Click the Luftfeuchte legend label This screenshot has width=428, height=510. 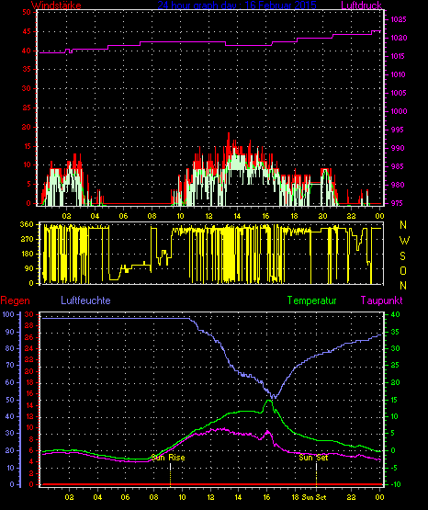[x=85, y=300]
